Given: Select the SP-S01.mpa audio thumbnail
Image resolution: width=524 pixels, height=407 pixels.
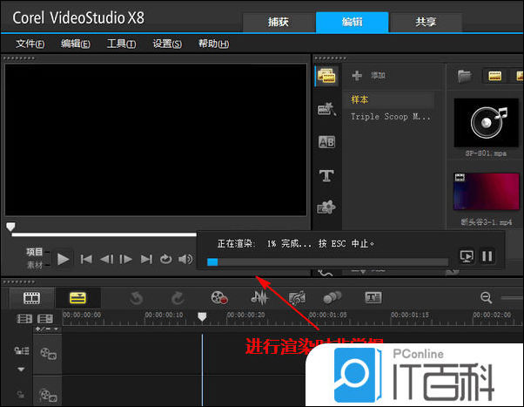Looking at the screenshot, I should (x=487, y=123).
